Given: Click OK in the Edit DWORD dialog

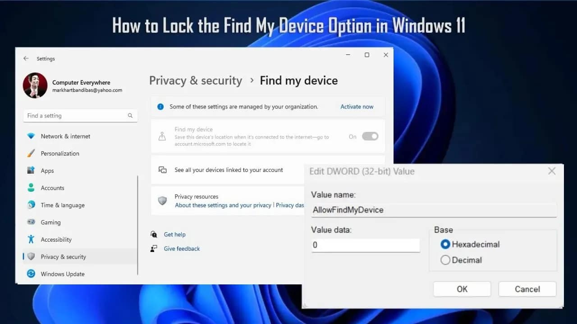Looking at the screenshot, I should click(x=462, y=289).
